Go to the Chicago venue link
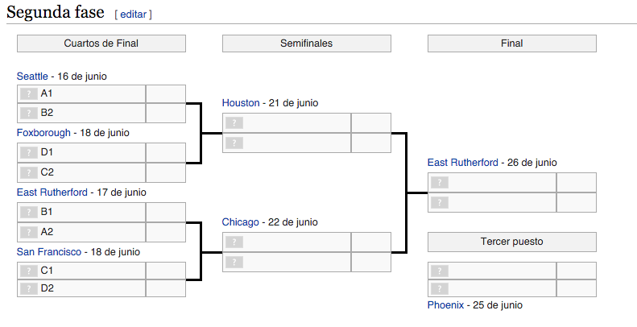This screenshot has width=637, height=327. pos(241,222)
